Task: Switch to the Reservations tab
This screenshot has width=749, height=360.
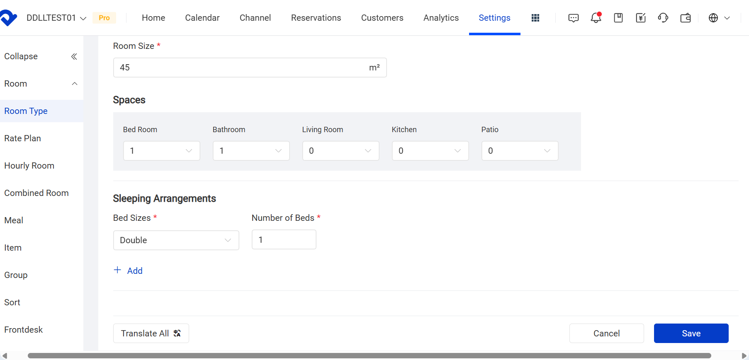Action: click(316, 18)
